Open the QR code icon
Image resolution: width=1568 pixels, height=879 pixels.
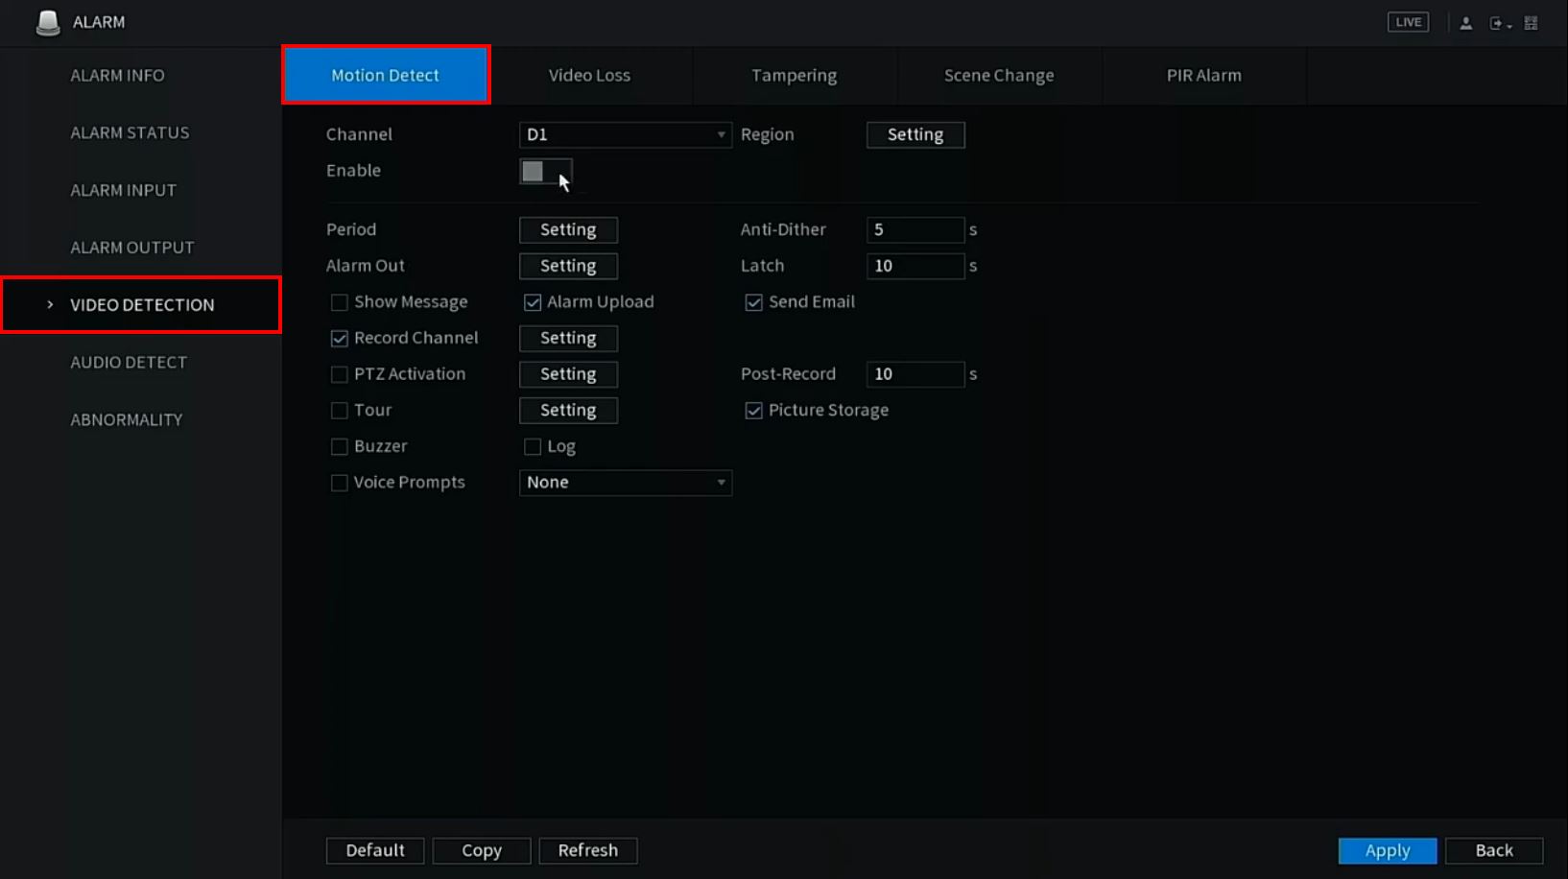(x=1531, y=23)
